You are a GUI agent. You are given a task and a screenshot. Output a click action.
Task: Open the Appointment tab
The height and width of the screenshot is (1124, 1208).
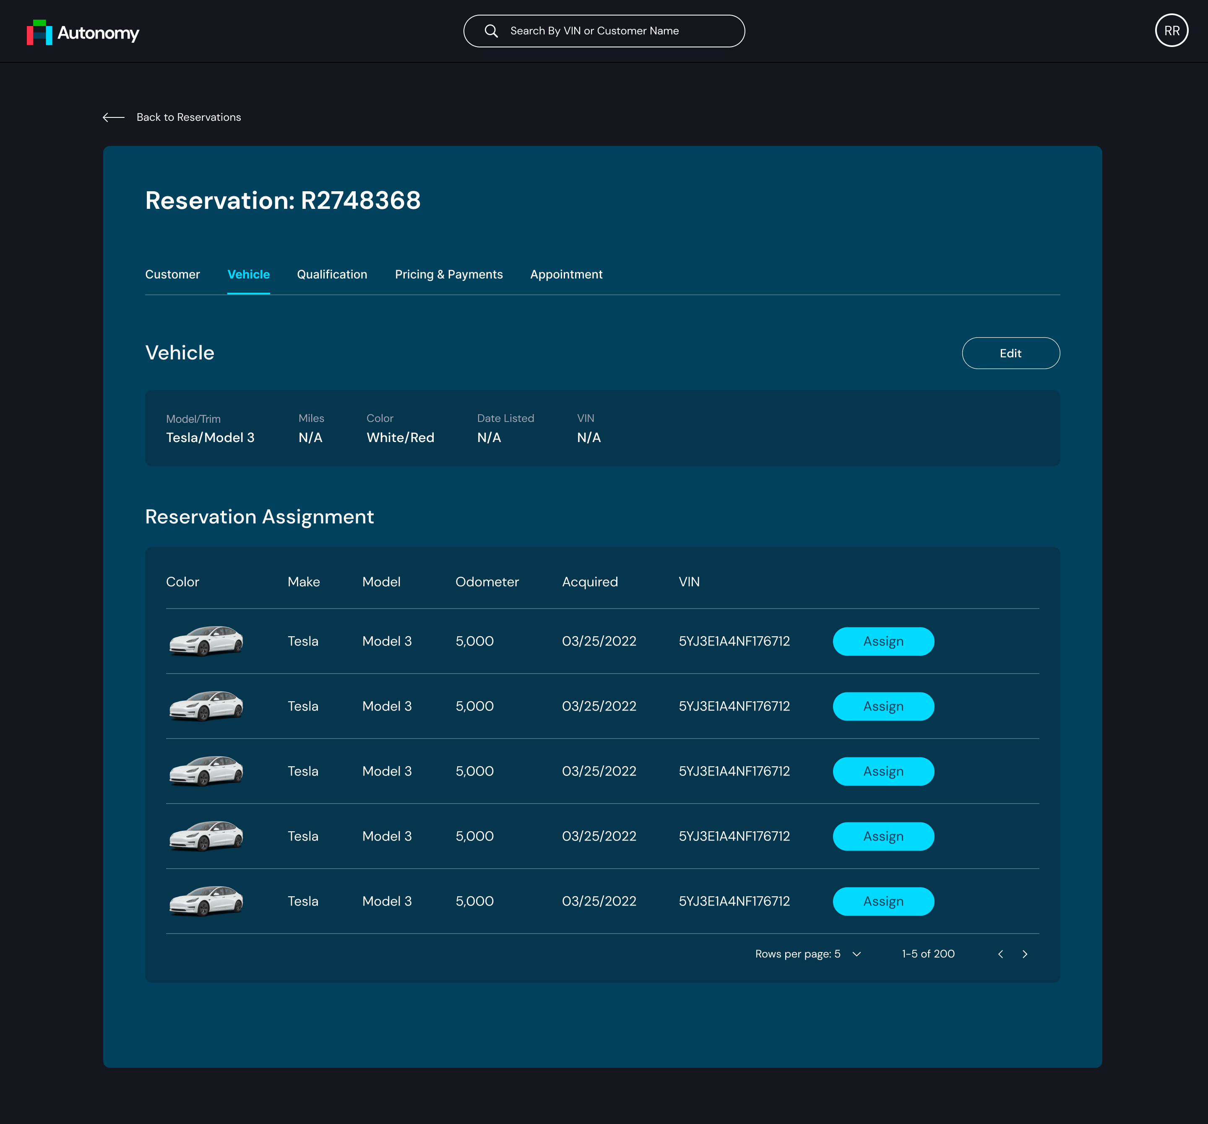pos(566,275)
